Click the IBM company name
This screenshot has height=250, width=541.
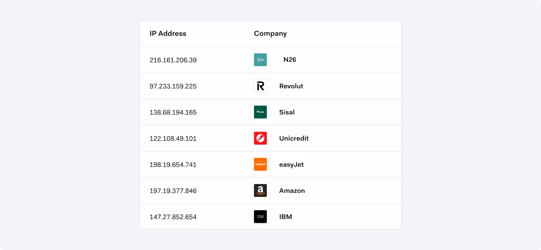click(x=285, y=217)
